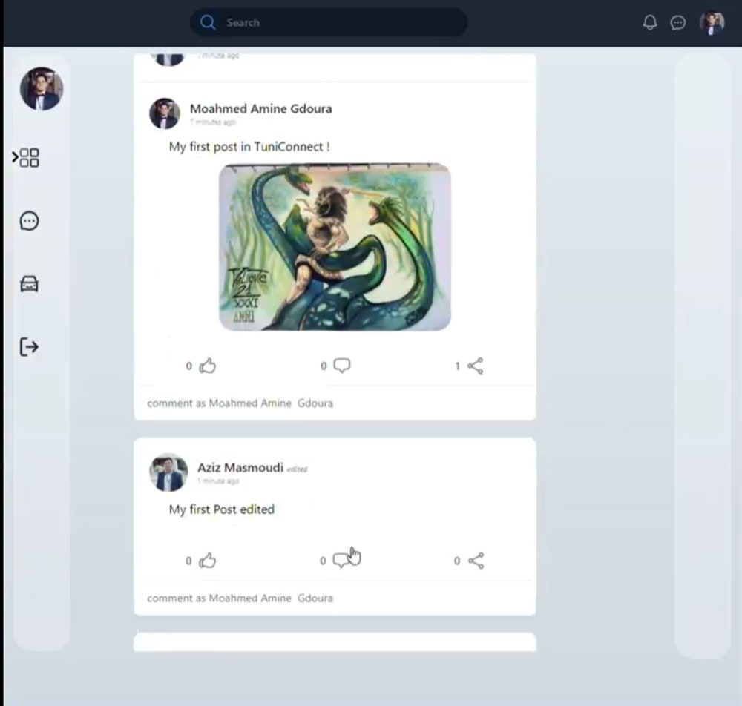Open the car icon in sidebar
This screenshot has height=706, width=742.
click(x=30, y=284)
